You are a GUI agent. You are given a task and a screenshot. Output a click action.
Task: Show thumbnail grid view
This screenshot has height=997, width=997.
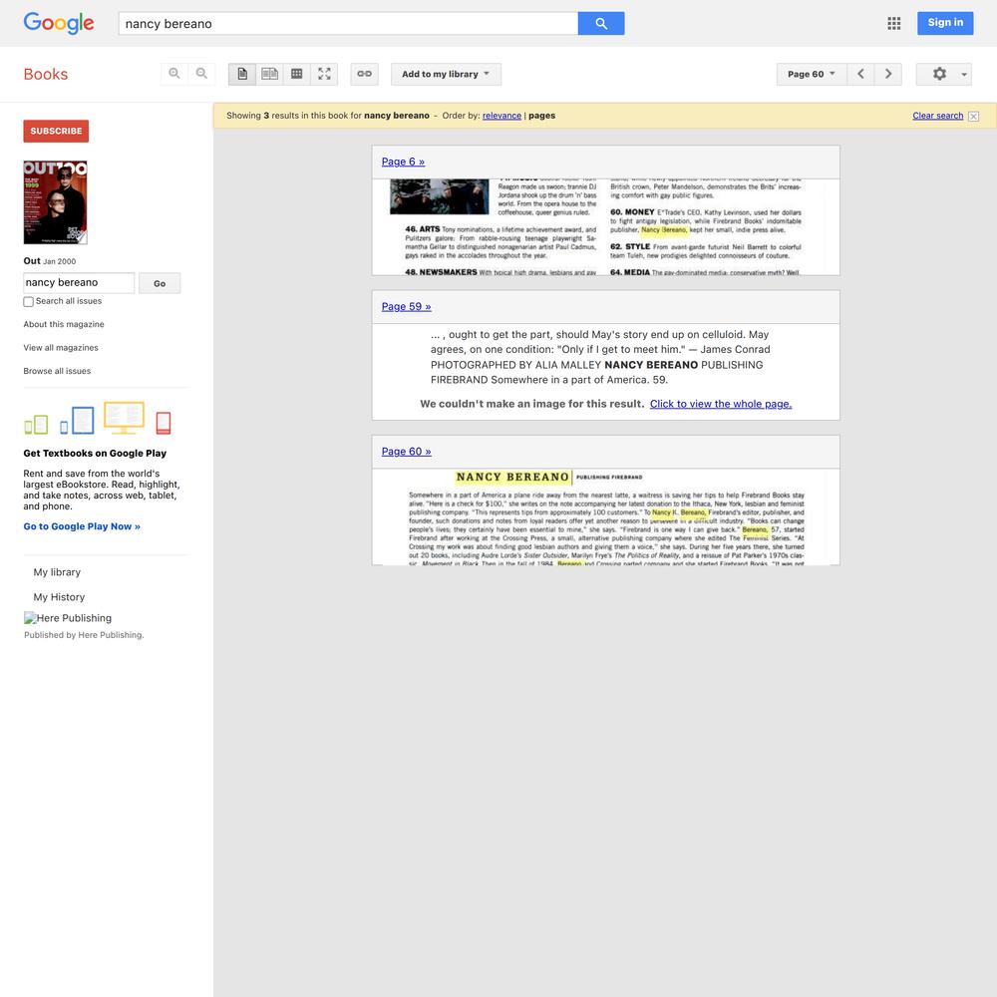click(x=297, y=74)
